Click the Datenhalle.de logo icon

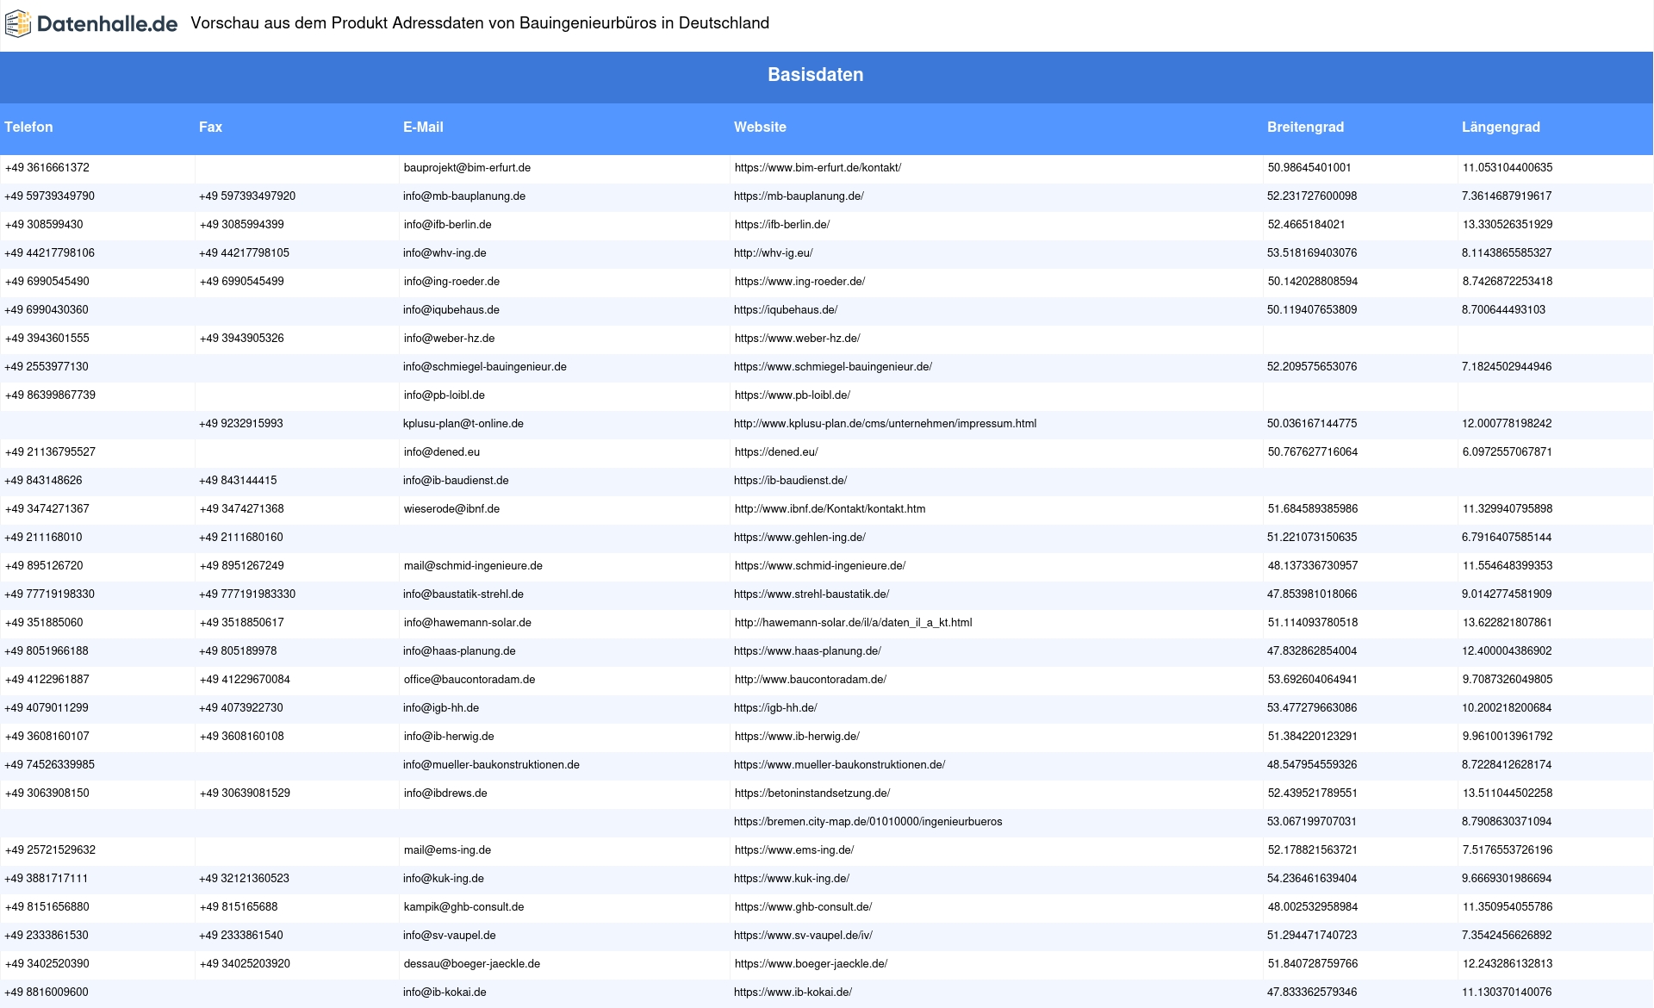[18, 23]
